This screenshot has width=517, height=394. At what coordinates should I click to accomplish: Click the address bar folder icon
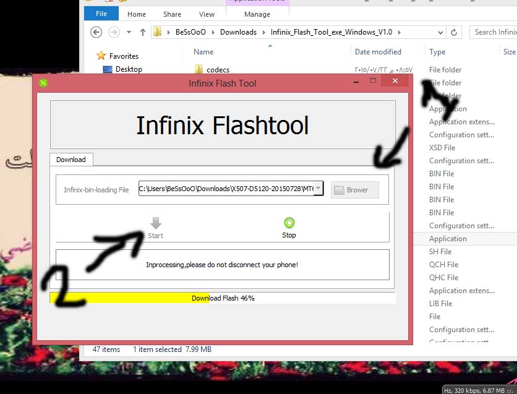point(158,32)
